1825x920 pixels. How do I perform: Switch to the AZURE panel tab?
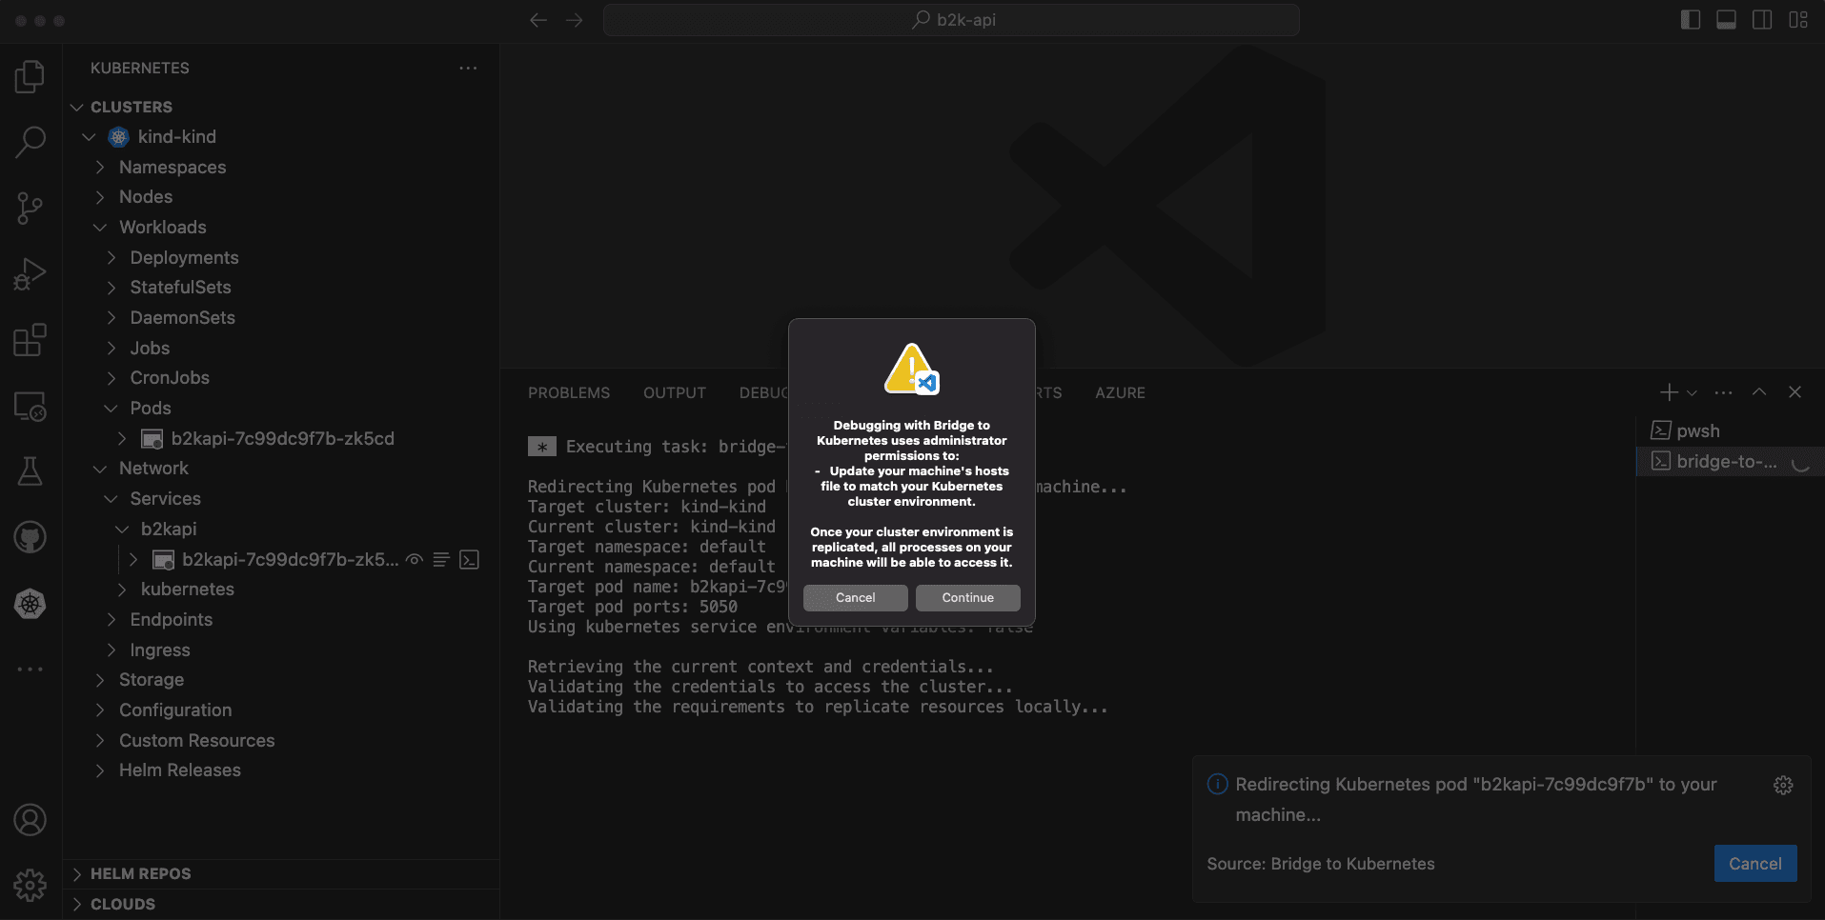click(x=1120, y=392)
